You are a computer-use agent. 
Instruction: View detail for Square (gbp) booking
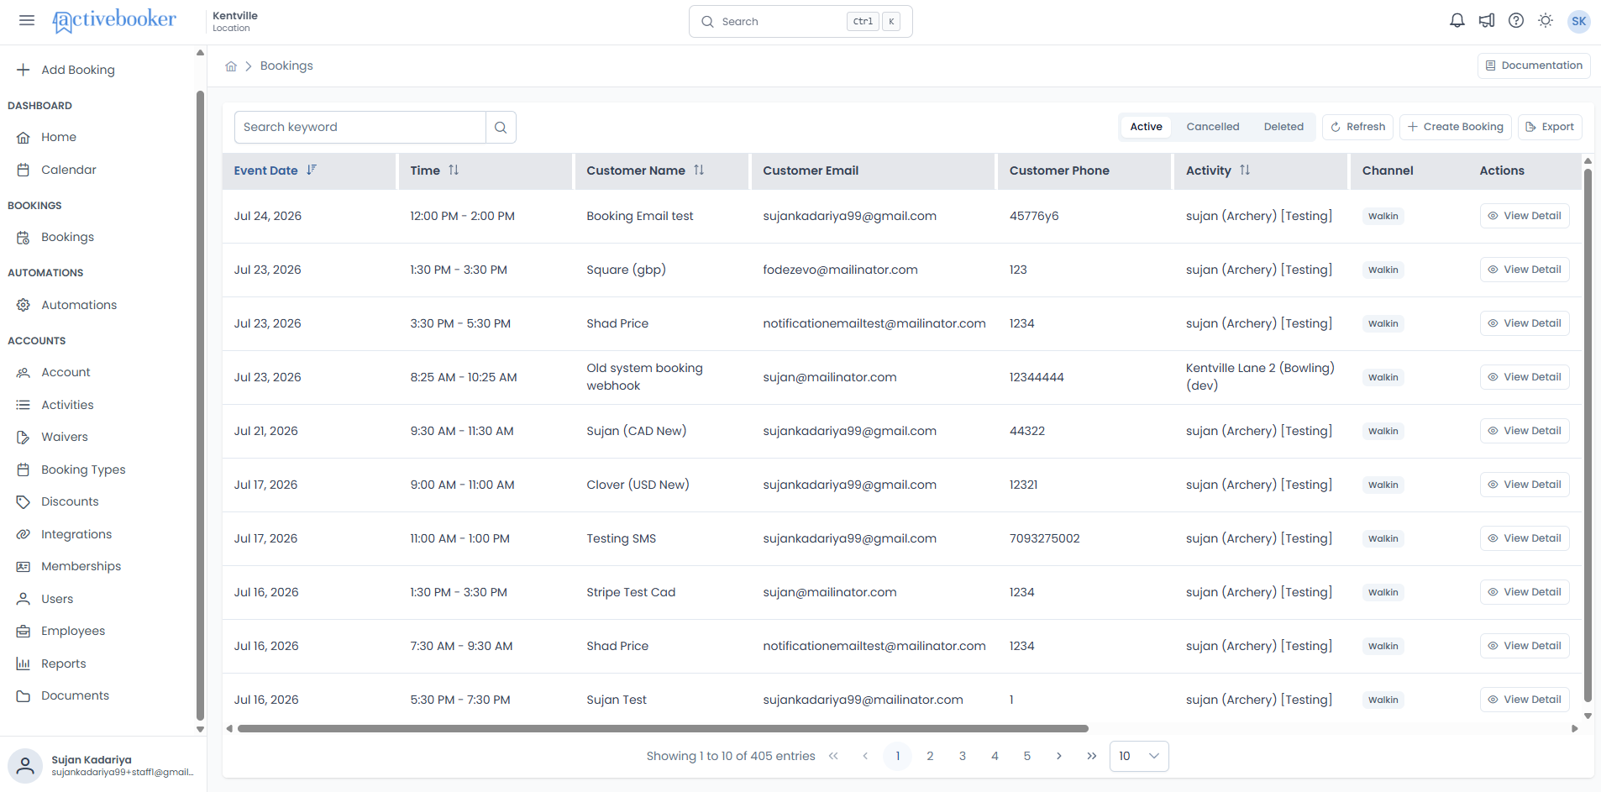[x=1525, y=270]
